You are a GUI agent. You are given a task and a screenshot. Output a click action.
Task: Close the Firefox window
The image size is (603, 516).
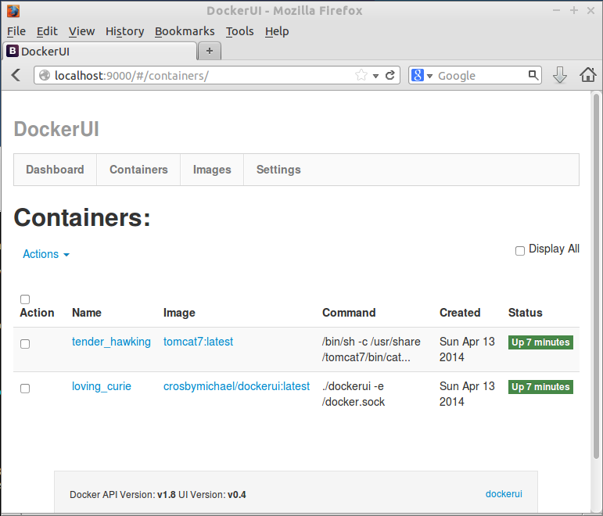click(591, 10)
